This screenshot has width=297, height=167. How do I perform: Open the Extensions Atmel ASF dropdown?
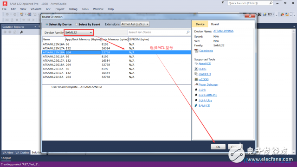135,24
